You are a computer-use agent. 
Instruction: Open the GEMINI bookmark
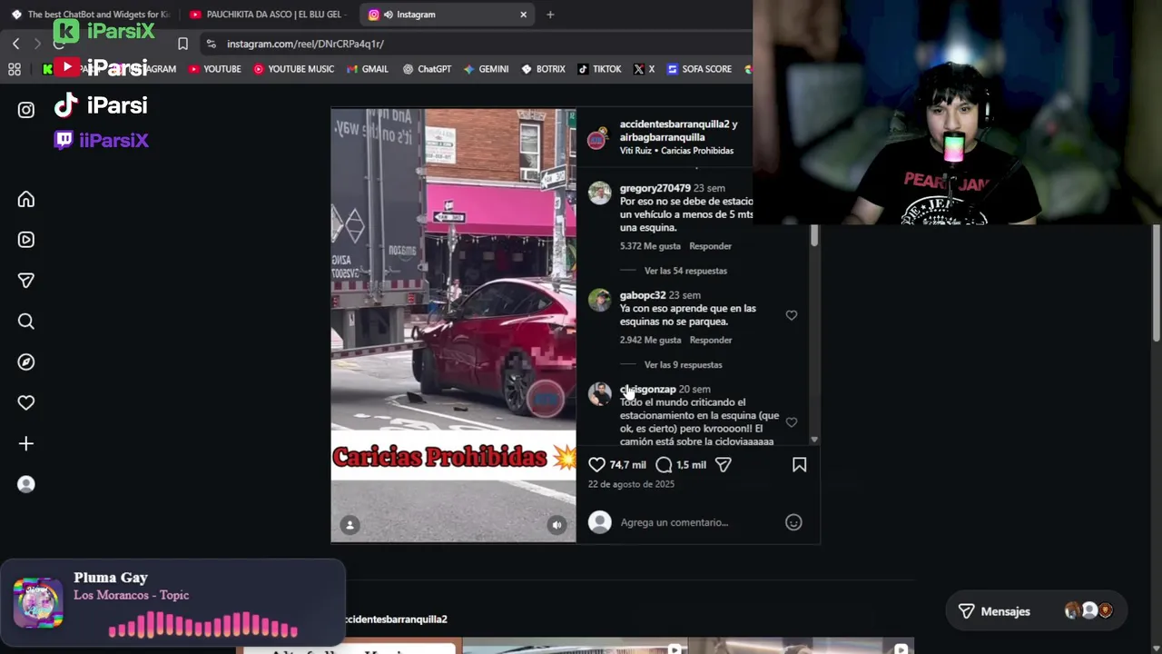pos(486,69)
